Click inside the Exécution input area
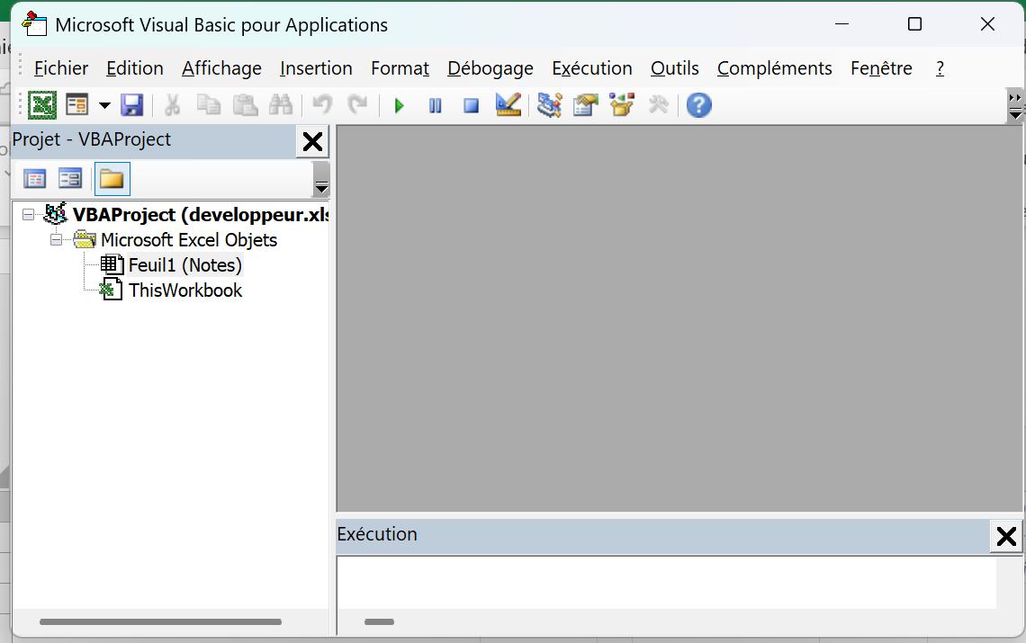 click(666, 582)
